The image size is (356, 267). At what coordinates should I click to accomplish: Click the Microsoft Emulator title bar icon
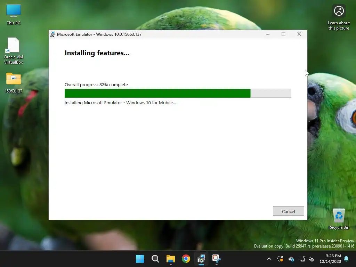click(53, 34)
